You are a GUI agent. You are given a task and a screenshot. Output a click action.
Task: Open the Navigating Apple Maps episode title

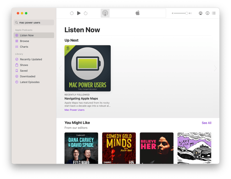tap(81, 98)
